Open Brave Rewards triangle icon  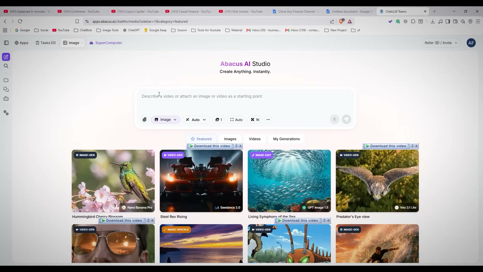[x=350, y=21]
